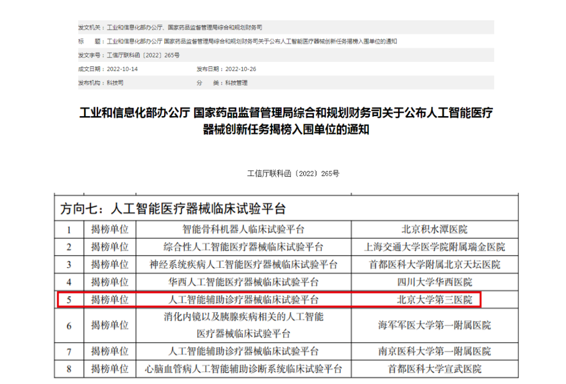Click the bold notice headline
Image resolution: width=566 pixels, height=384 pixels.
[286, 121]
